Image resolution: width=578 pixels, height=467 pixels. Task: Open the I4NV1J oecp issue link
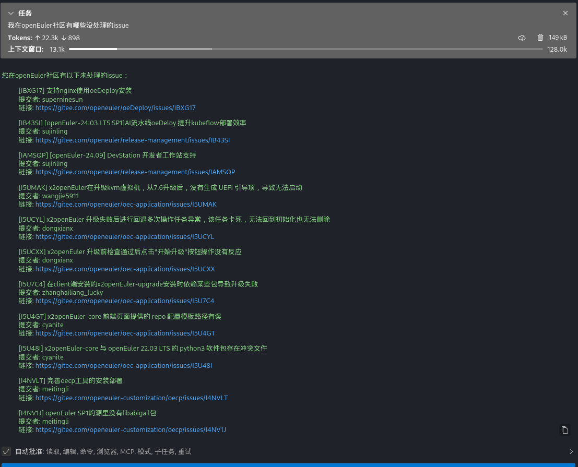131,430
